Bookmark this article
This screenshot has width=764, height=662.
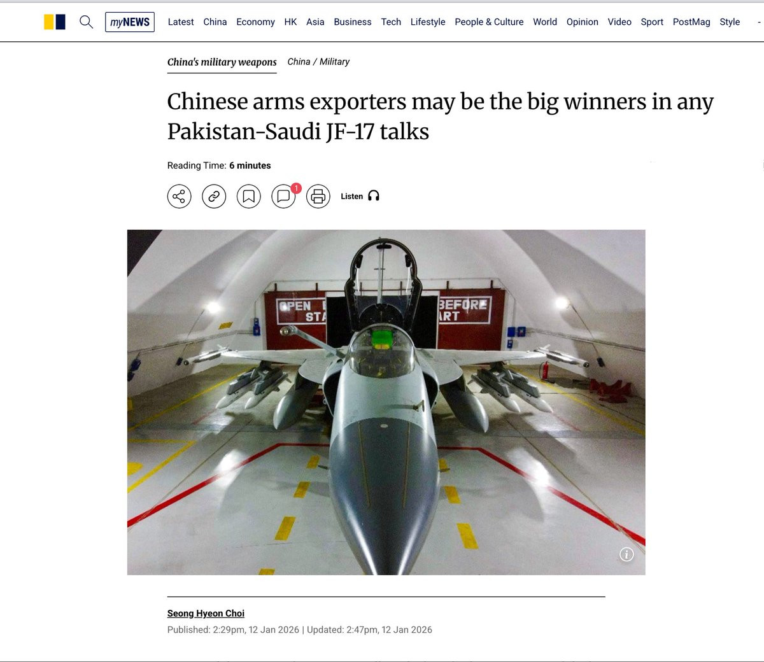click(249, 196)
